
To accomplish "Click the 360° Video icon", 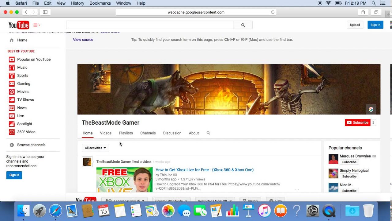I will [x=12, y=132].
